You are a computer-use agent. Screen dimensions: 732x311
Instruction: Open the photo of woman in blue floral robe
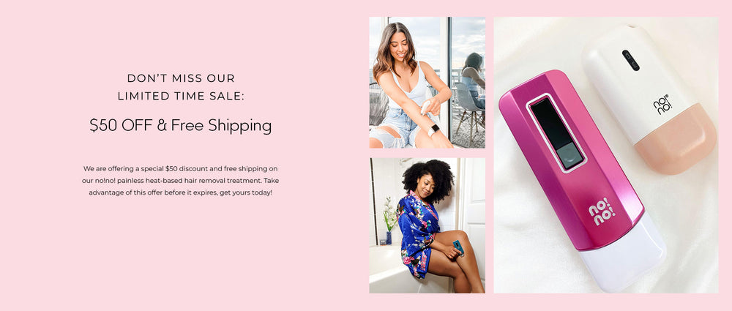point(427,225)
